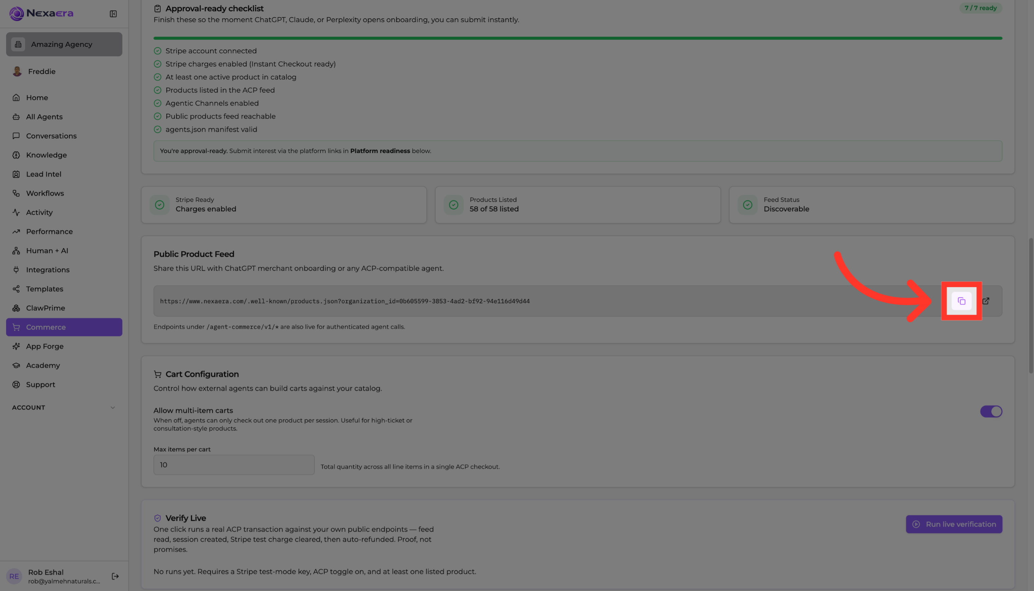Open the Amazing Agency organization switcher

[x=64, y=44]
